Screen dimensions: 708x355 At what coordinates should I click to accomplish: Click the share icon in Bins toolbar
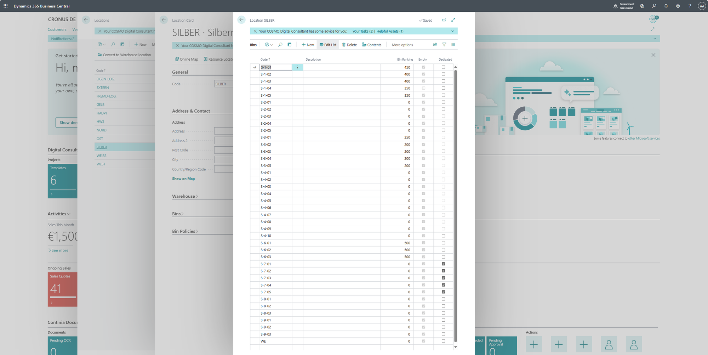(x=435, y=45)
